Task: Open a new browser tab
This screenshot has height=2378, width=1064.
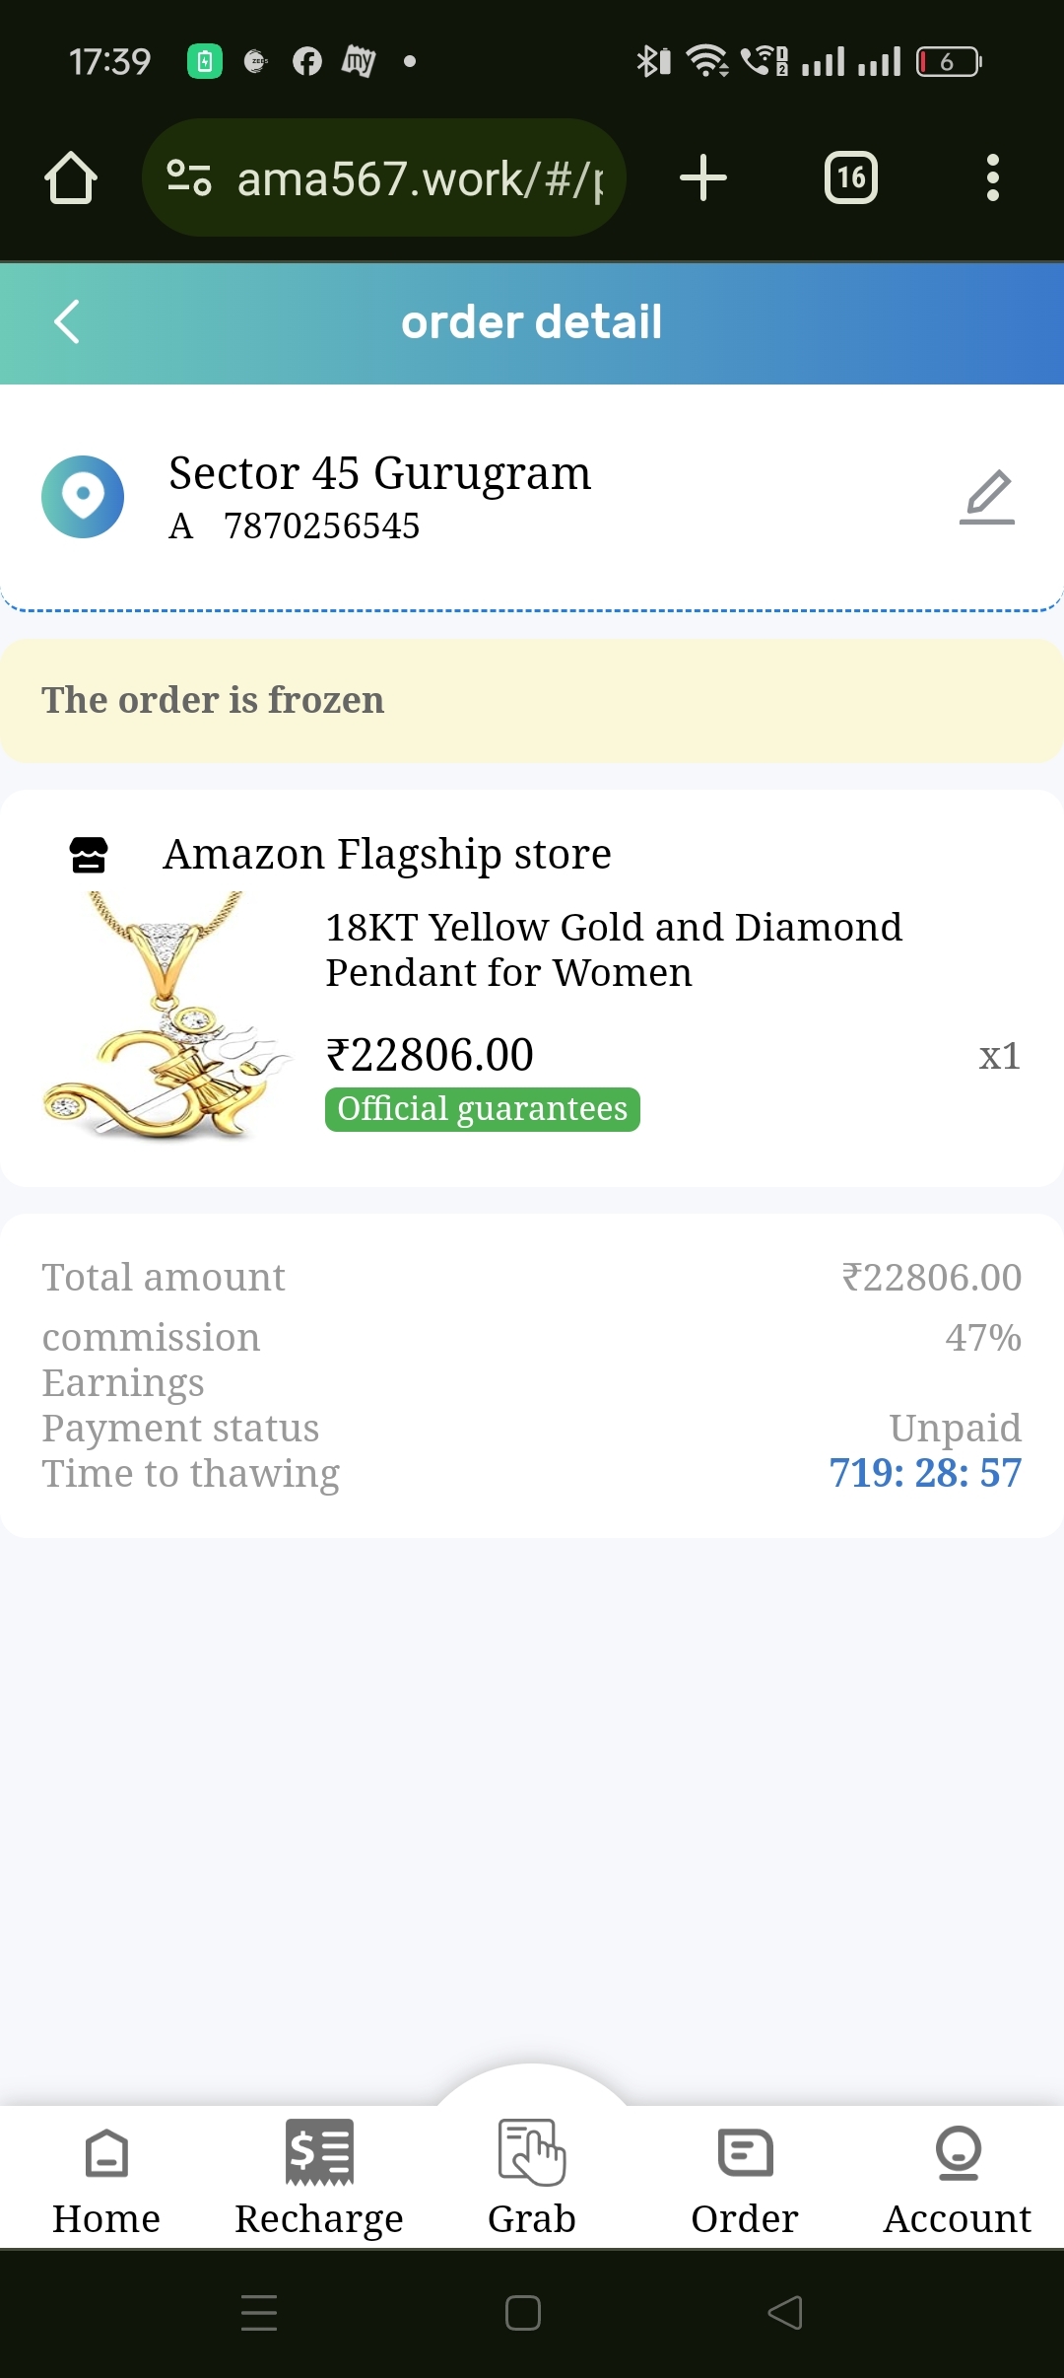Action: click(703, 178)
